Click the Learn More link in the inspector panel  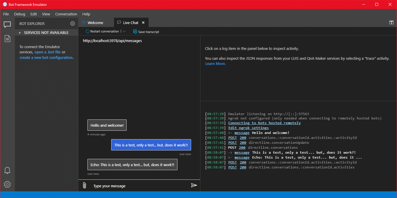tap(215, 63)
